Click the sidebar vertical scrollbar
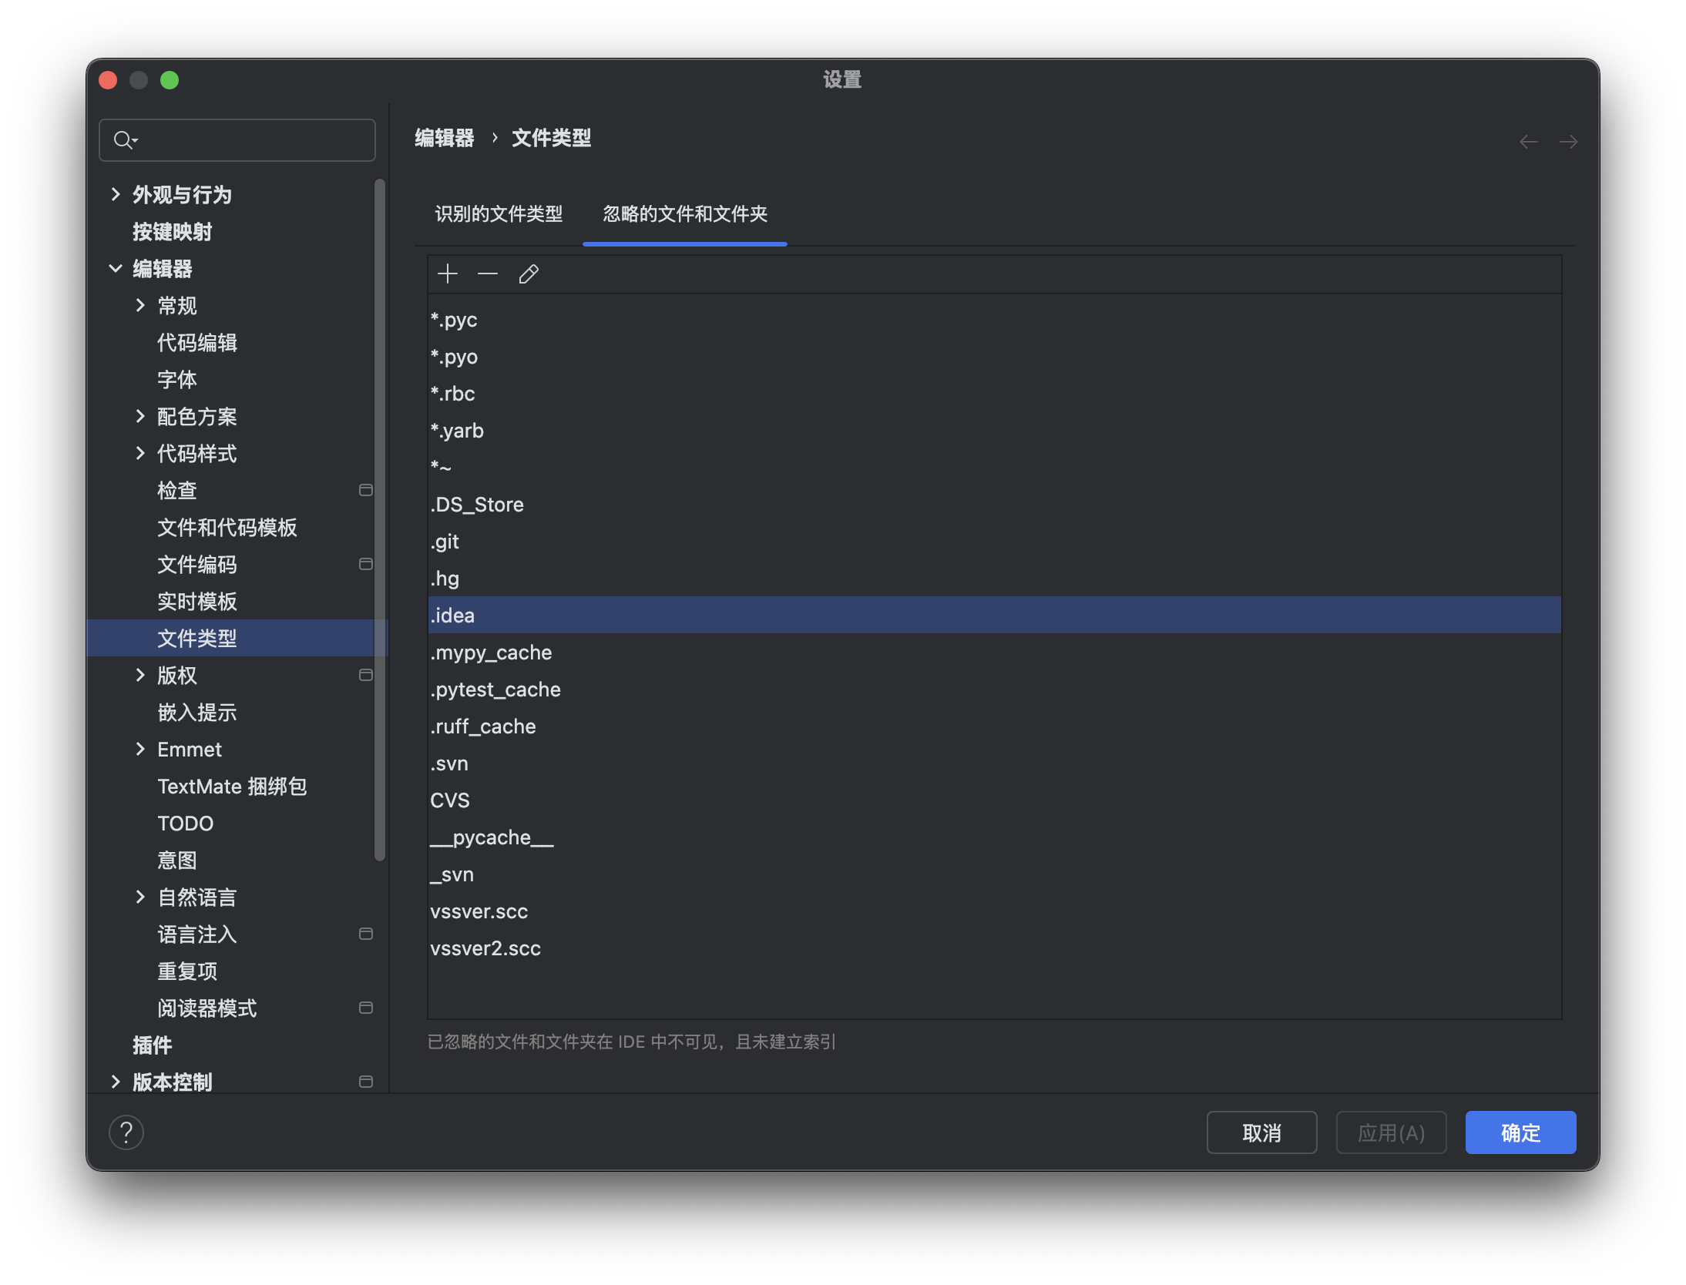This screenshot has width=1686, height=1285. tap(379, 520)
